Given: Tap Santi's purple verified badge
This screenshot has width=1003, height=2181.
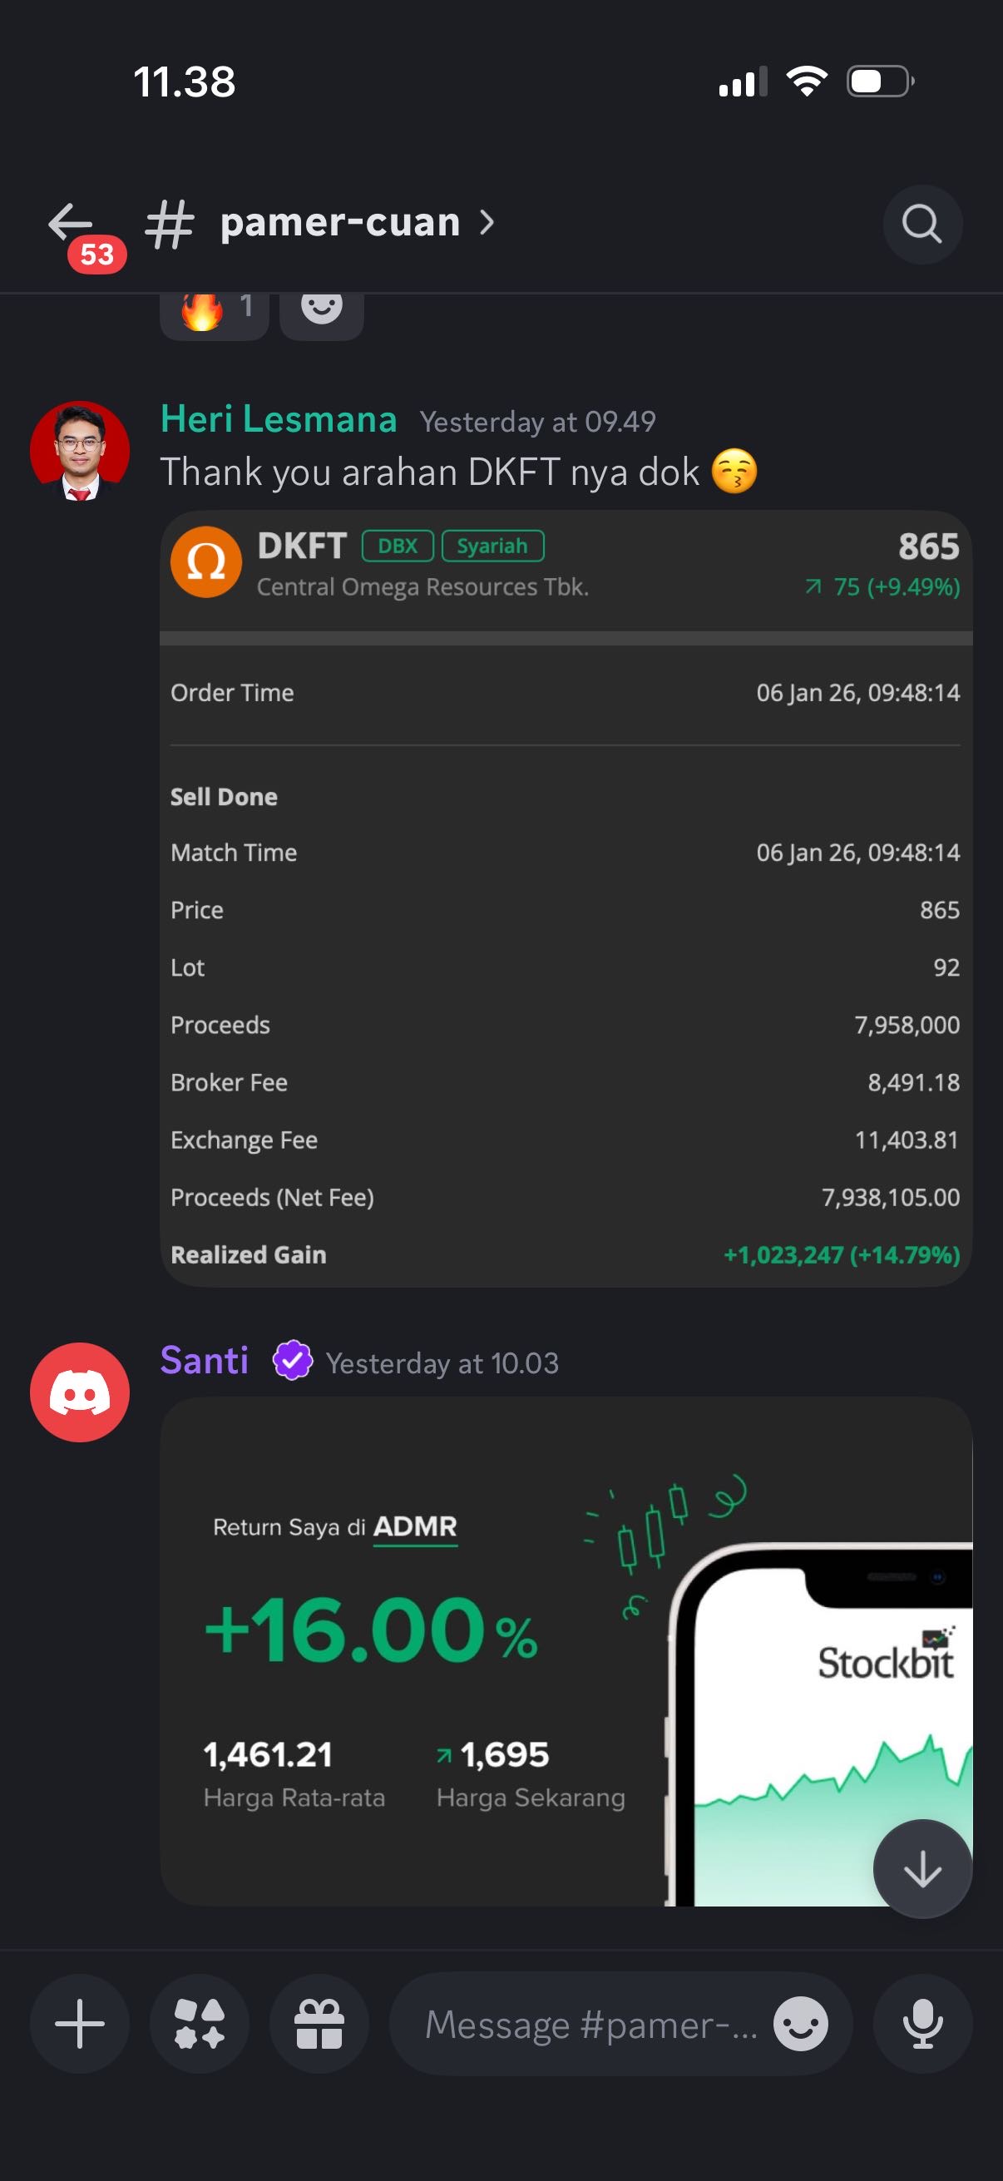Looking at the screenshot, I should tap(292, 1361).
